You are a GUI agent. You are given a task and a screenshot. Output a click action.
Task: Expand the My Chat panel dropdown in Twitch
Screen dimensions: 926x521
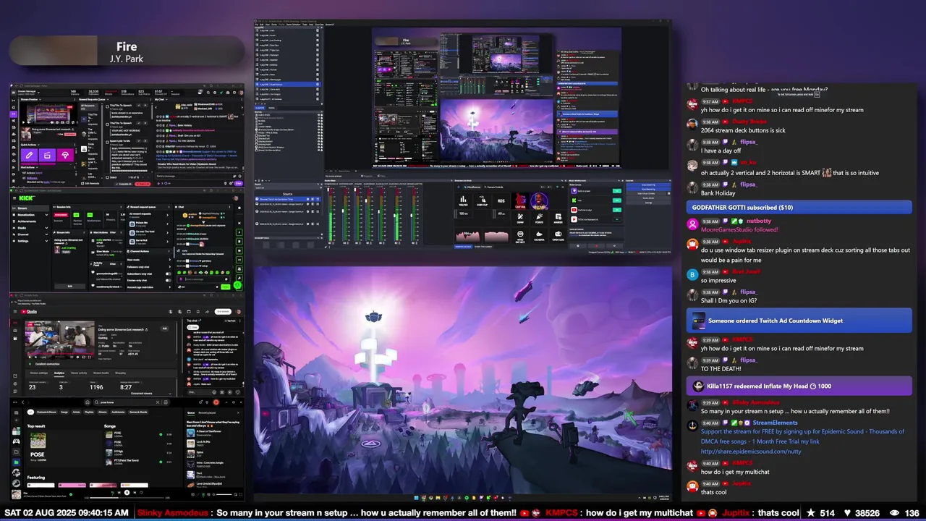pyautogui.click(x=166, y=100)
